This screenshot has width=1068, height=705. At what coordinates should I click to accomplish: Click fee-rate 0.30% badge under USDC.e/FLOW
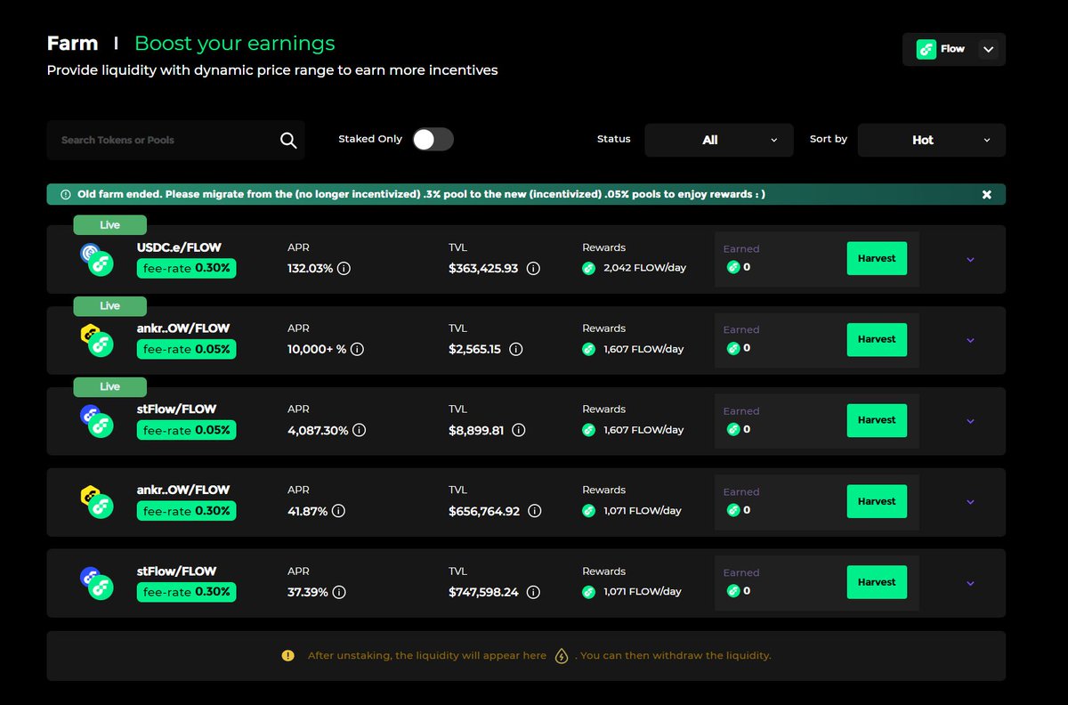187,268
